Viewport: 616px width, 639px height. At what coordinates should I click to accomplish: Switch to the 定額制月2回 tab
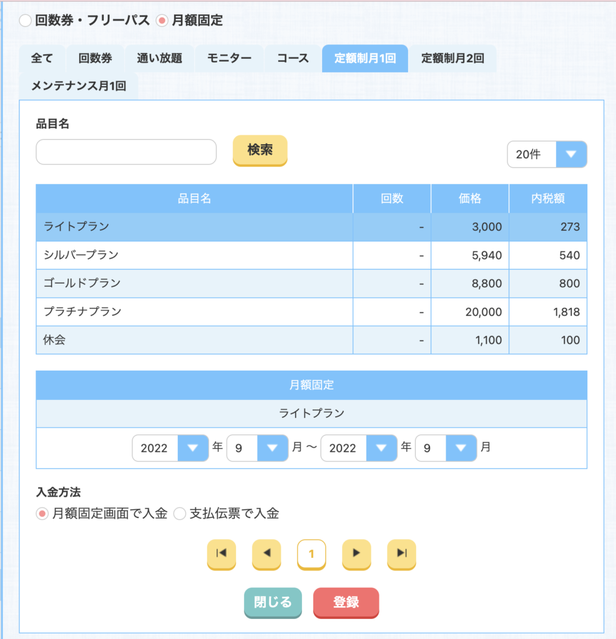(452, 59)
